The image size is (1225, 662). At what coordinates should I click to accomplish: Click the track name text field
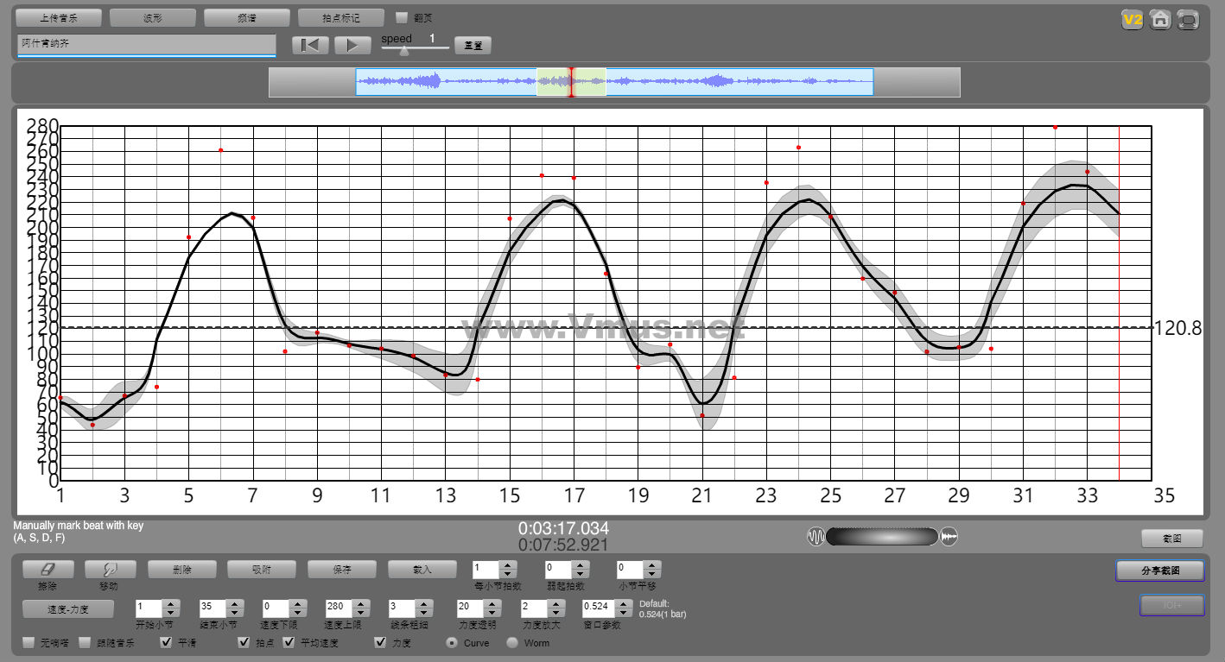[x=146, y=45]
